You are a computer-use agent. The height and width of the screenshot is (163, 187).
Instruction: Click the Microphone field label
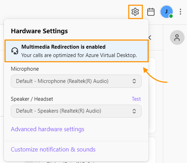coord(25,69)
